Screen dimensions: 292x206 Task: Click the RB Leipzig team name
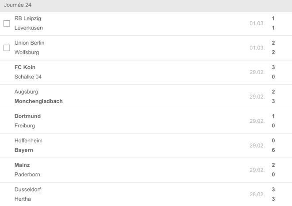28,19
